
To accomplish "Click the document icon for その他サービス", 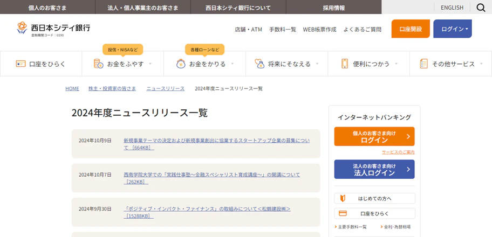I will point(423,64).
